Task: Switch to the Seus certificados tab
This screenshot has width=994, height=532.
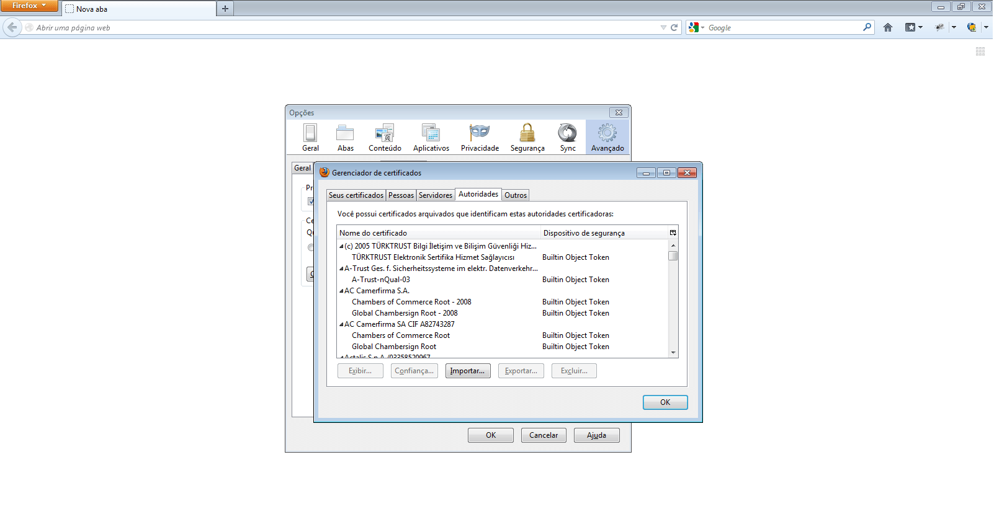Action: (356, 195)
